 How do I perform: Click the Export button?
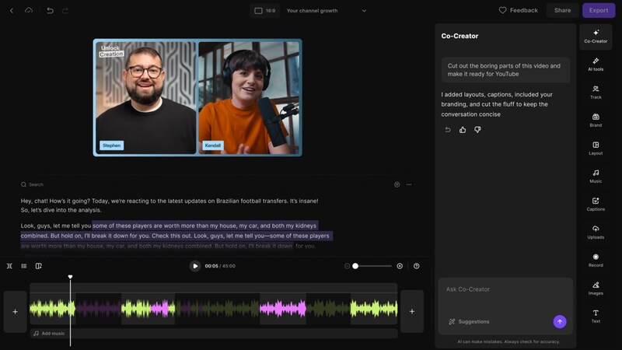599,10
